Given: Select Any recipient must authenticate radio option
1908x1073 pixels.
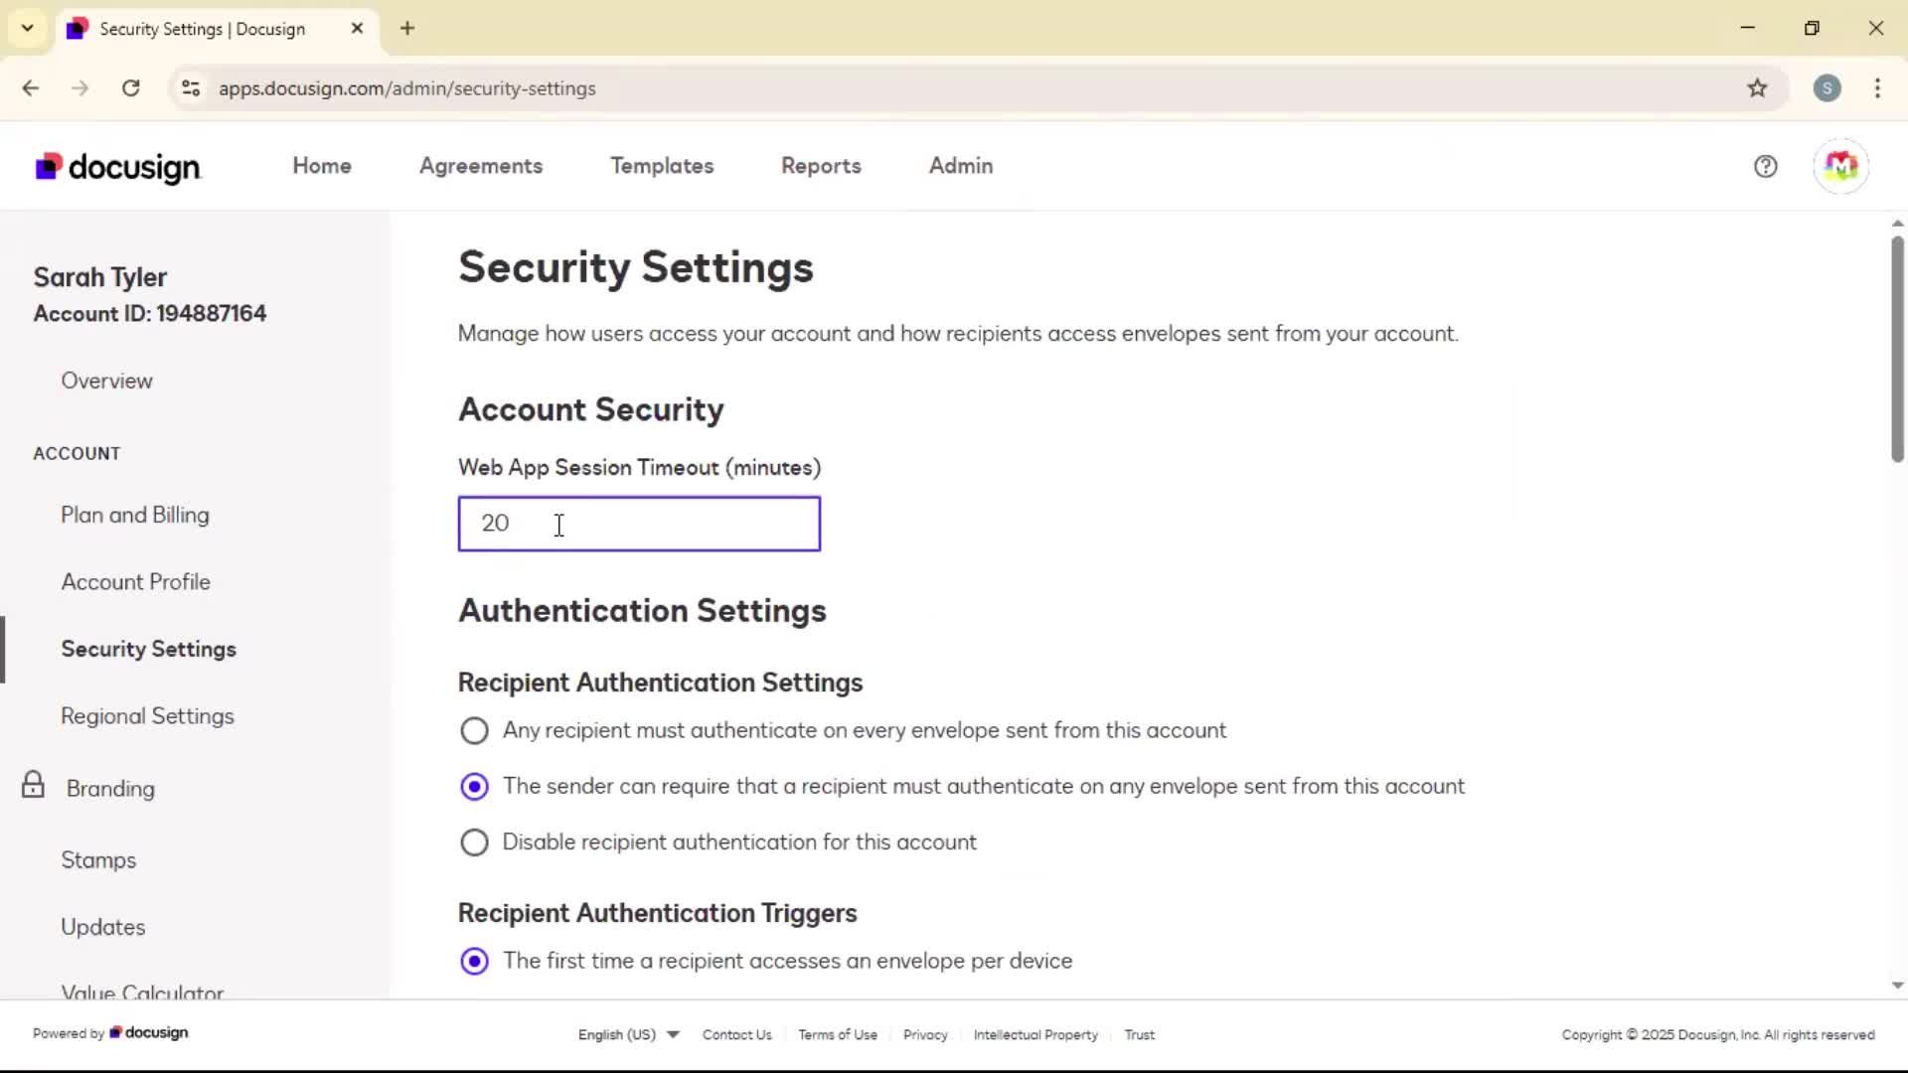Looking at the screenshot, I should point(474,731).
